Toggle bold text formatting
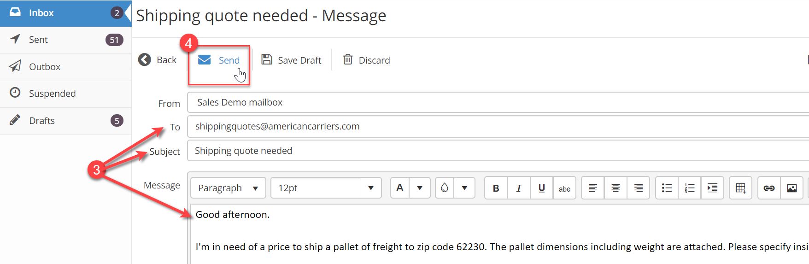The width and height of the screenshot is (809, 264). (x=496, y=188)
